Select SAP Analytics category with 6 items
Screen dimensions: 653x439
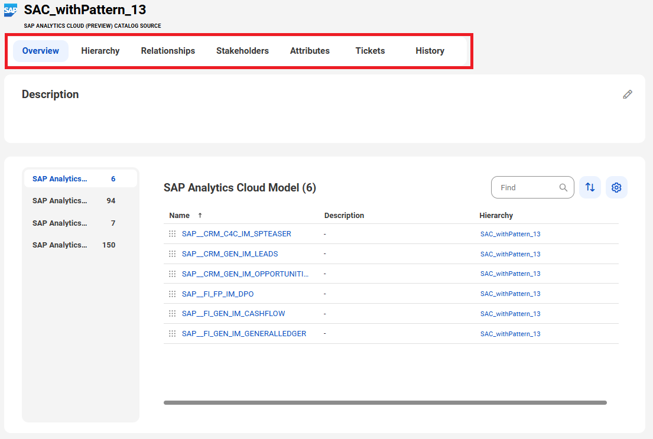(x=80, y=178)
